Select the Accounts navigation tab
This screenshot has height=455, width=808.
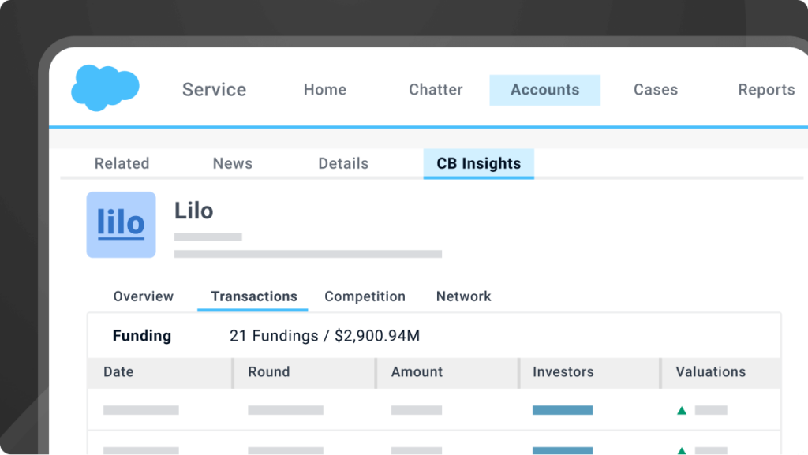click(544, 90)
